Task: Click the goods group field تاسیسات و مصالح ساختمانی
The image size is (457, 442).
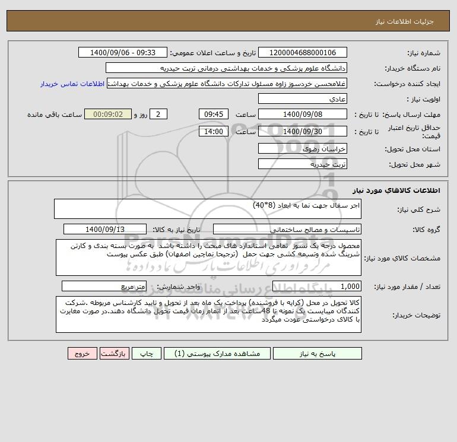Action: 287,229
